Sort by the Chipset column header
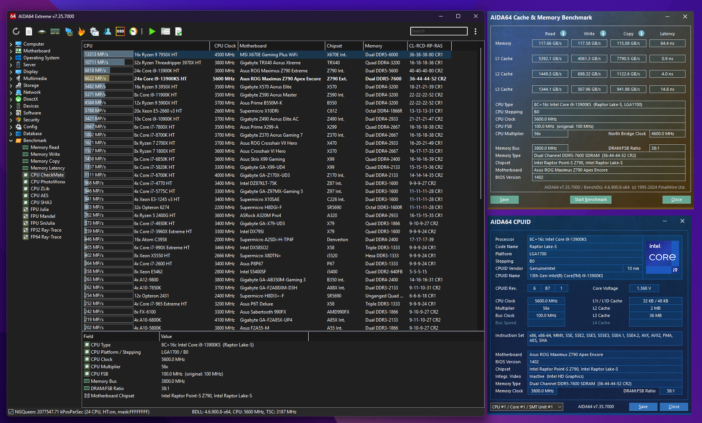 [344, 46]
